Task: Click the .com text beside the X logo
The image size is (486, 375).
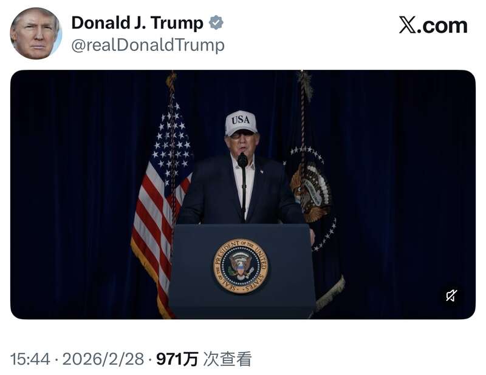Action: pyautogui.click(x=442, y=25)
